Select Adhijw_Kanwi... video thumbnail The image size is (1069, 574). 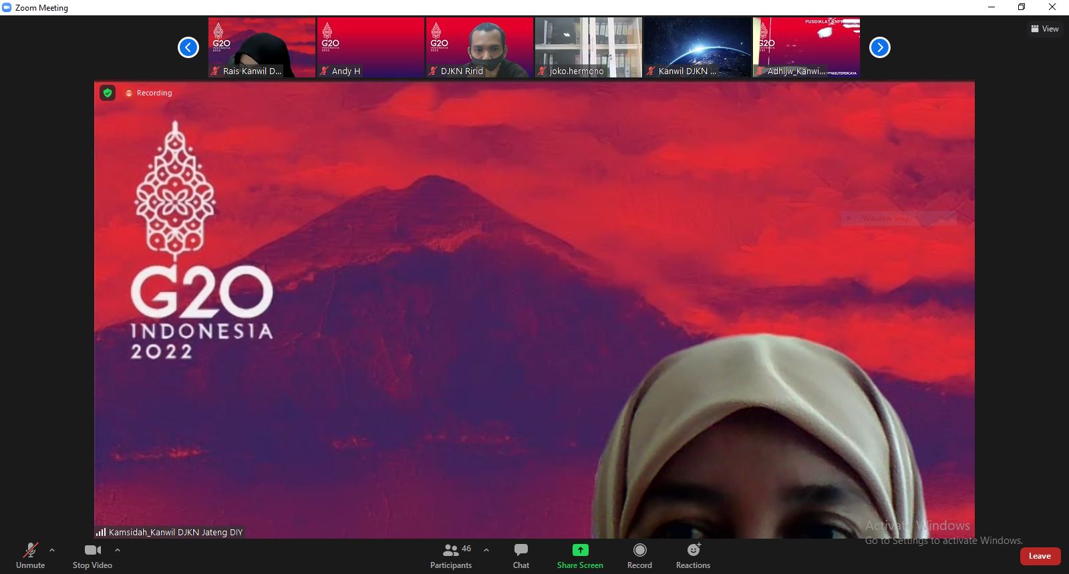tap(806, 47)
